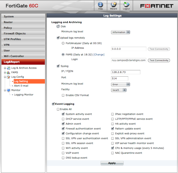Select the FAMS radio button
This screenshot has width=178, height=173.
63,55
